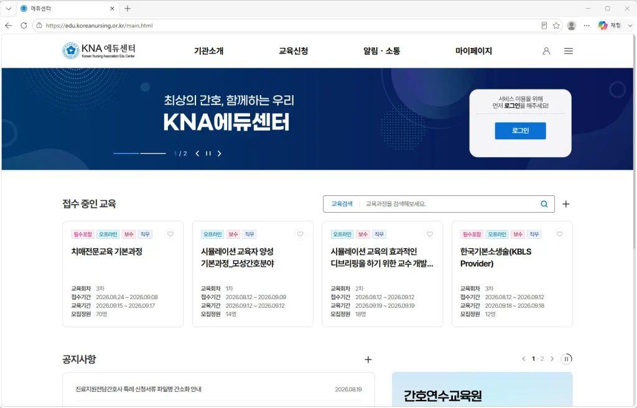Pause the banner slideshow
Screen dimensions: 637x408
tap(208, 153)
